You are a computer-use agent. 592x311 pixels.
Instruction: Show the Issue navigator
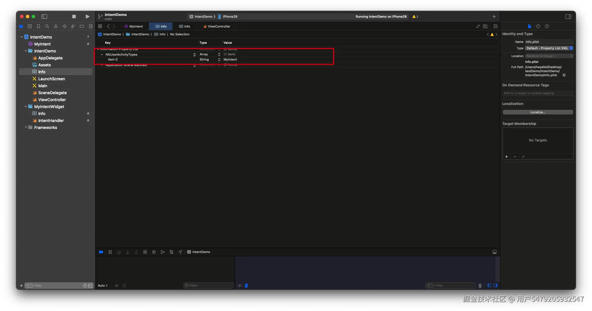coord(56,26)
